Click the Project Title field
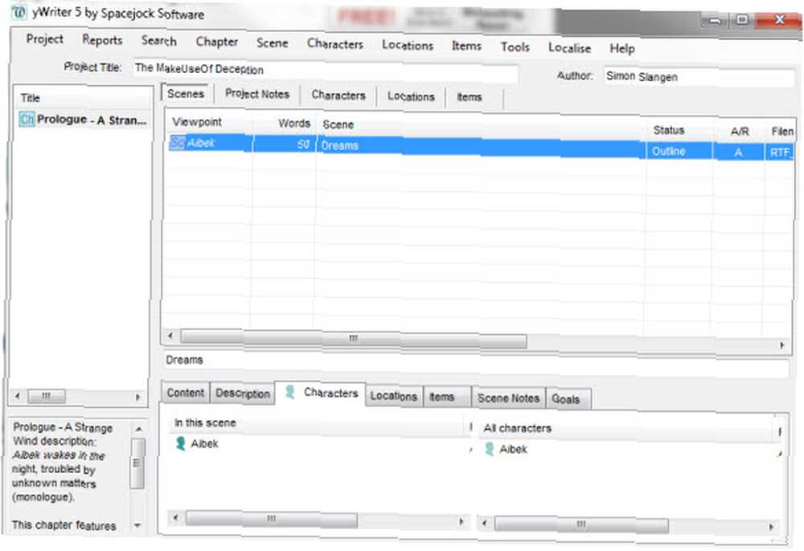This screenshot has height=551, width=804. [x=325, y=70]
